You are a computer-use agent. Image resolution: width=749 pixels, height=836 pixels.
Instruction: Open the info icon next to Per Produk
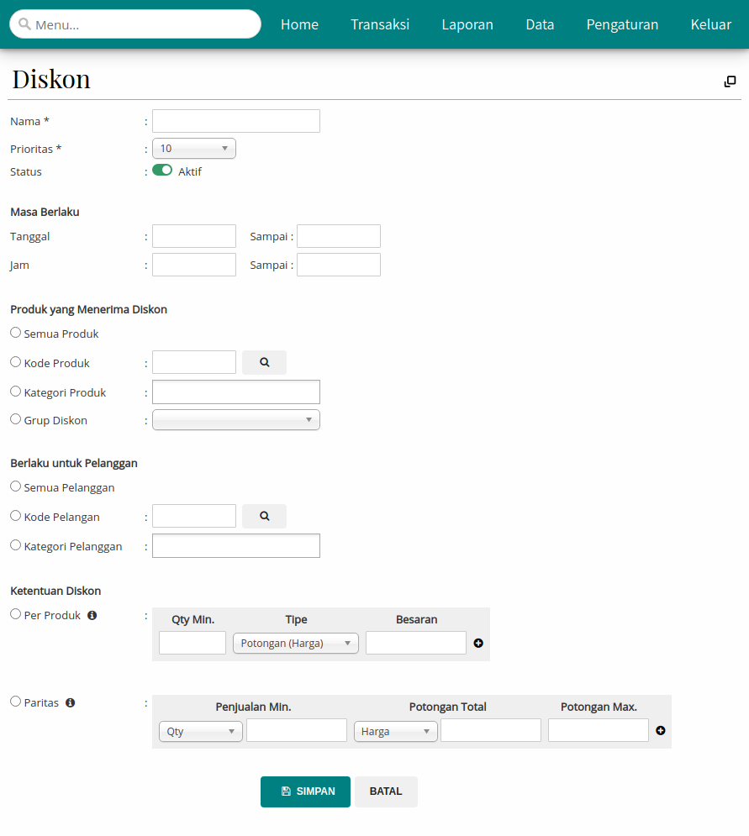click(92, 614)
